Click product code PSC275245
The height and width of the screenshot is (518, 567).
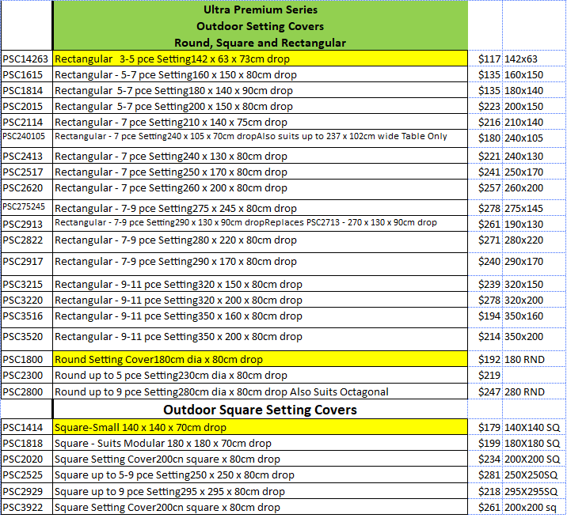coord(27,208)
